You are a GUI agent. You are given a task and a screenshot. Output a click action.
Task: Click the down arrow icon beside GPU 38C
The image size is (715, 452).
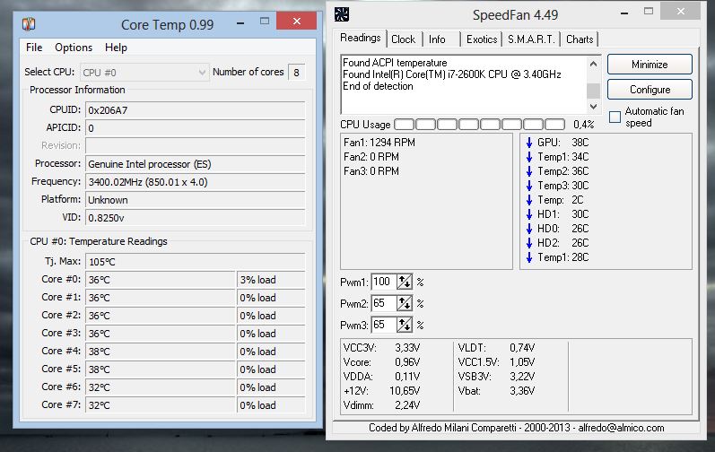[529, 143]
